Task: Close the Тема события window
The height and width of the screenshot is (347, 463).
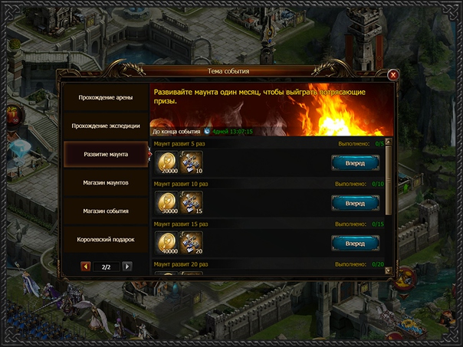Action: (393, 75)
